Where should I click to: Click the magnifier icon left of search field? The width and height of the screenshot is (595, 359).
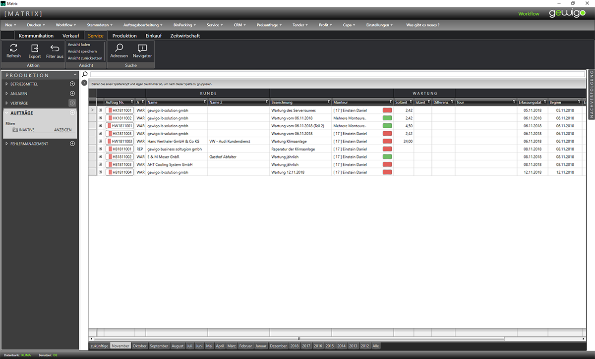tap(85, 74)
